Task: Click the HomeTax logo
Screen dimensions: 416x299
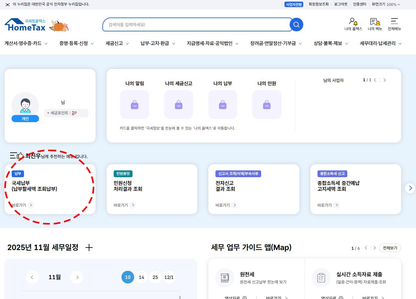Action: tap(25, 25)
